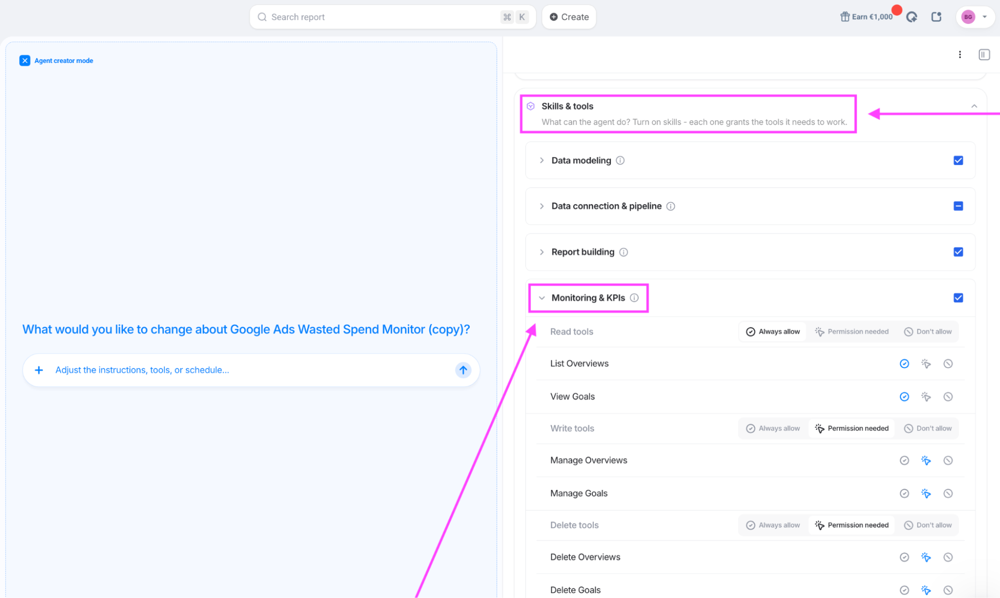Toggle the side panel layout icon
The height and width of the screenshot is (598, 1000).
[984, 54]
